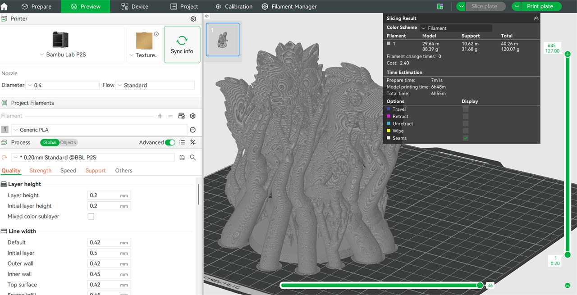This screenshot has width=577, height=295.
Task: Enable Wipe display checkbox
Action: pyautogui.click(x=466, y=131)
